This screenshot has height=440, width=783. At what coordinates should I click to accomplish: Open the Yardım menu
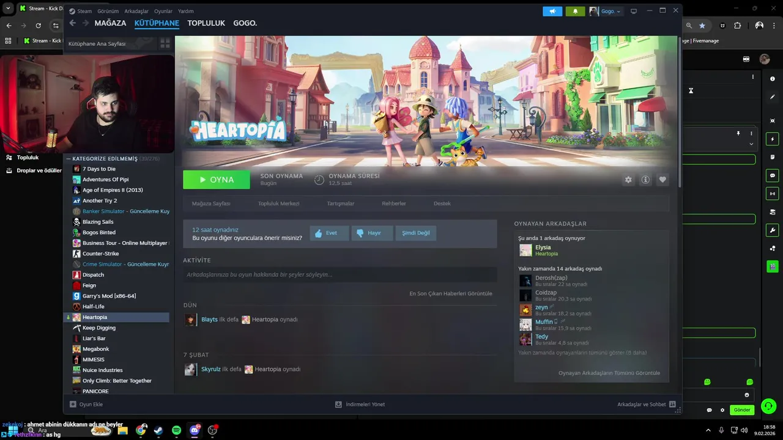coord(186,11)
